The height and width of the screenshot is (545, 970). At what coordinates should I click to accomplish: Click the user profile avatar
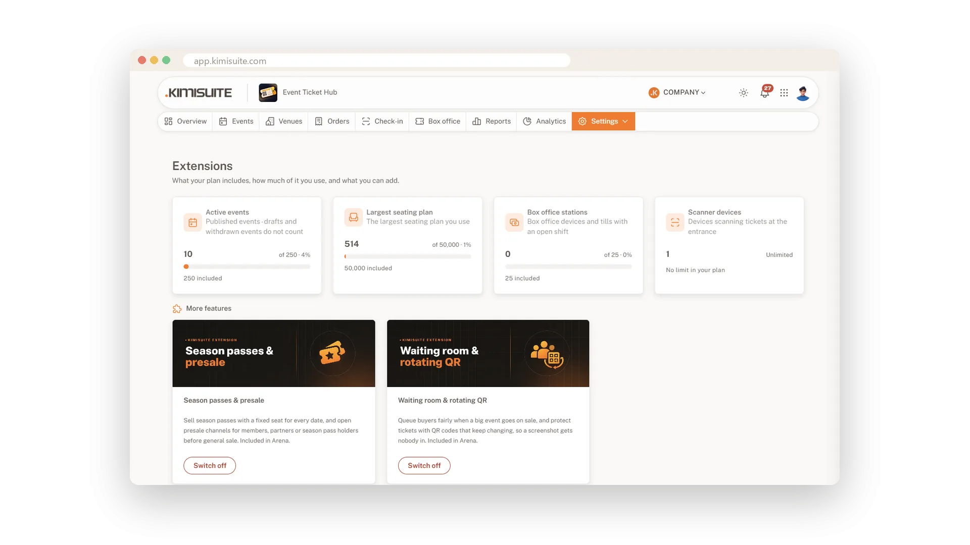pos(803,93)
